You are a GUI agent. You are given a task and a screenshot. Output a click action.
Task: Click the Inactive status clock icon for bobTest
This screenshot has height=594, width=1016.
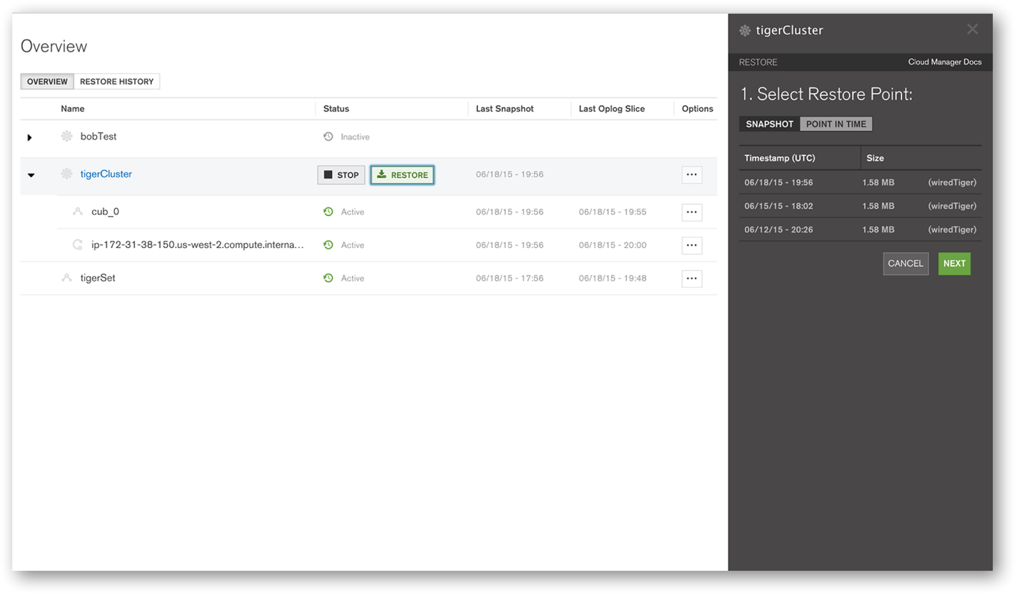(x=328, y=137)
